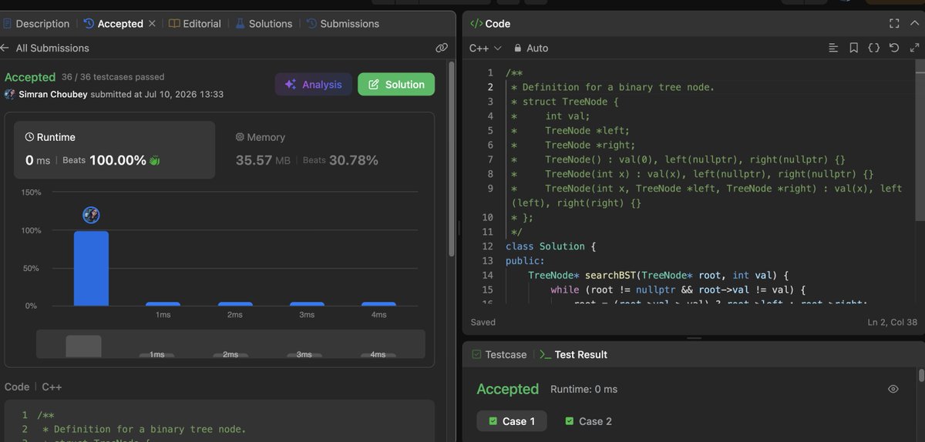Viewport: 925px width, 442px height.
Task: Click the Code panel header icon
Action: point(476,24)
